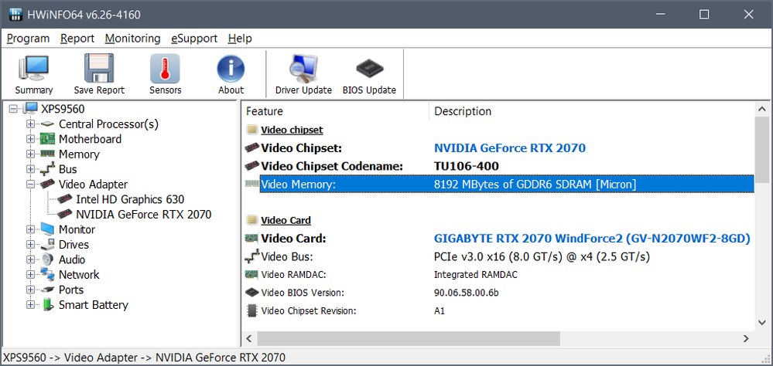Select the Motherboard tree item label
The width and height of the screenshot is (773, 366).
click(x=91, y=139)
